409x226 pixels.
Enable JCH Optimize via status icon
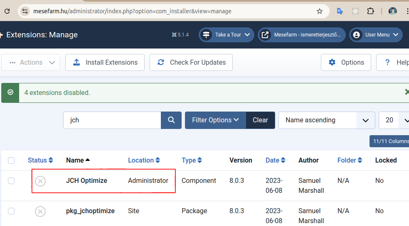pyautogui.click(x=40, y=181)
